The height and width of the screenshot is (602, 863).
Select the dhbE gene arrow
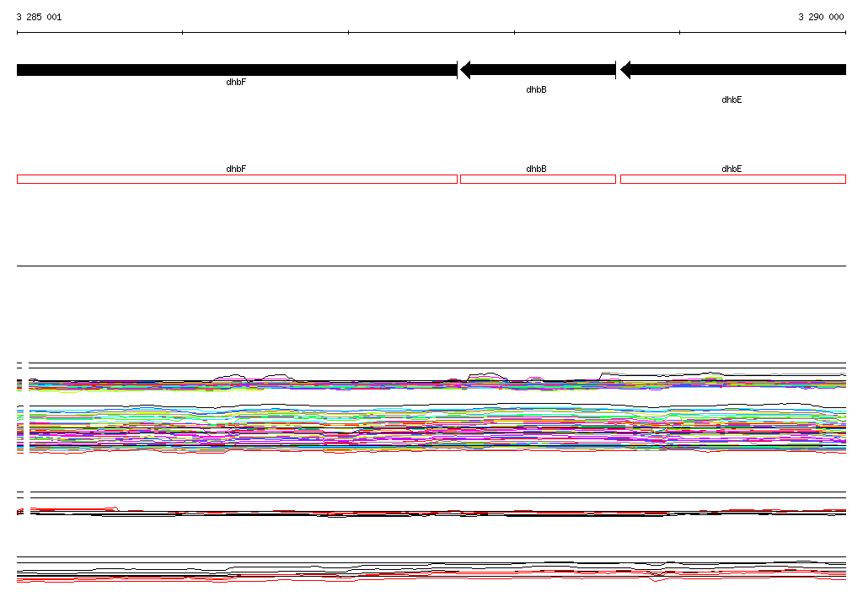click(x=733, y=70)
